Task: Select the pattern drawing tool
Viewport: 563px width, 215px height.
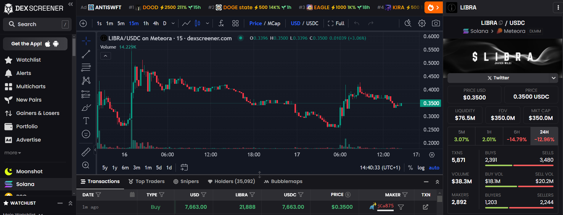Action: click(x=86, y=81)
